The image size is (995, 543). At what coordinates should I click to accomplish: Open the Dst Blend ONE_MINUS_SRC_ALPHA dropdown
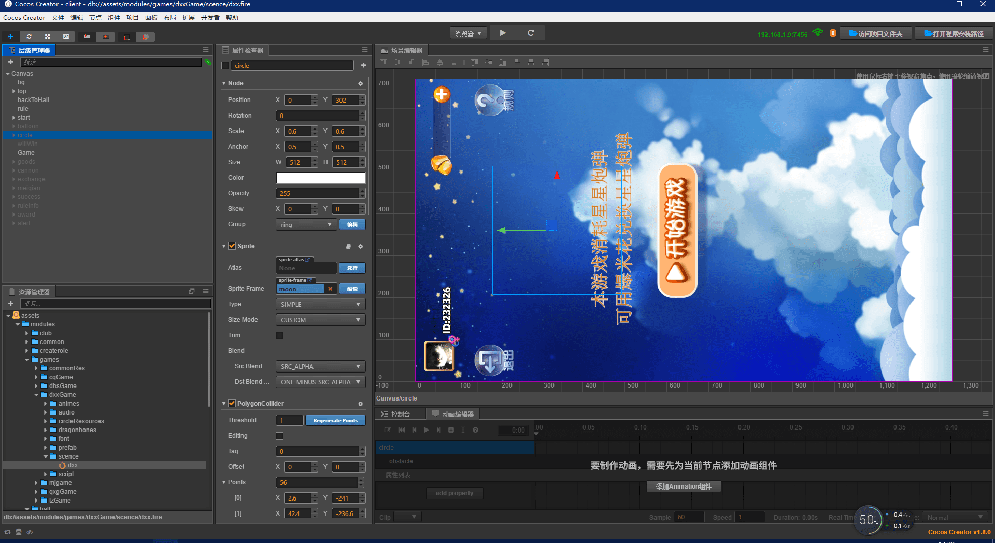(321, 382)
